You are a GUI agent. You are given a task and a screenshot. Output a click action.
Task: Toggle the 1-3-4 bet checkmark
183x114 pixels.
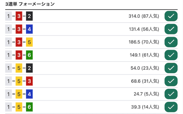(x=171, y=29)
